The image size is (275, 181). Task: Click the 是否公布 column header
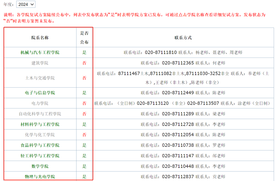pyautogui.click(x=84, y=38)
